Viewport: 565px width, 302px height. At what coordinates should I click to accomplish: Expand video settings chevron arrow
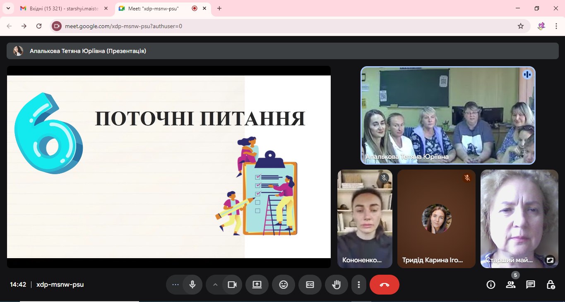(x=215, y=285)
